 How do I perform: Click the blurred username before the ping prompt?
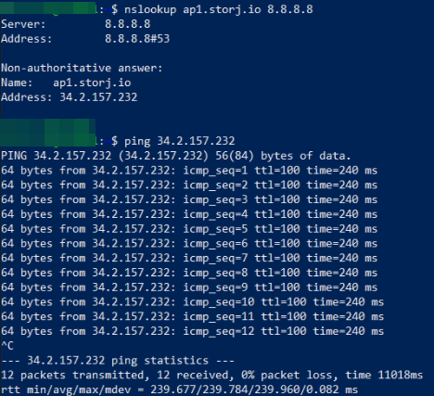48,133
